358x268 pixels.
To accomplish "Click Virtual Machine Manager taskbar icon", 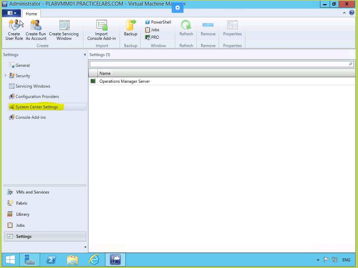I will click(115, 260).
